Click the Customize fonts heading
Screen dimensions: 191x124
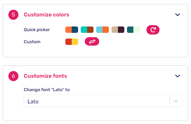coord(45,76)
